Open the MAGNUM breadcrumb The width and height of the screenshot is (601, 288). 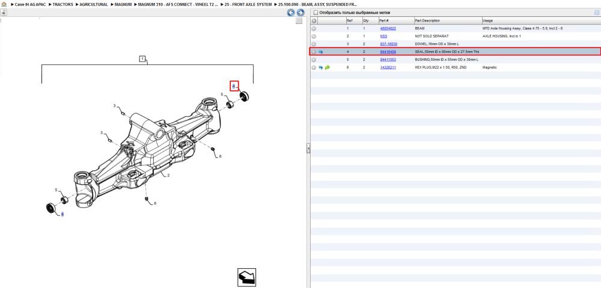tap(123, 5)
